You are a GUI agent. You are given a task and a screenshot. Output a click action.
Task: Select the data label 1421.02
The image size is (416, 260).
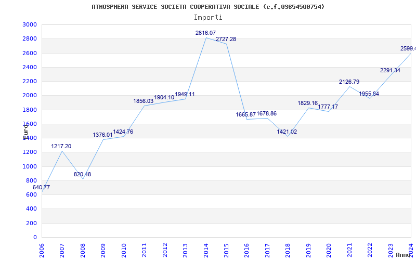pyautogui.click(x=287, y=132)
